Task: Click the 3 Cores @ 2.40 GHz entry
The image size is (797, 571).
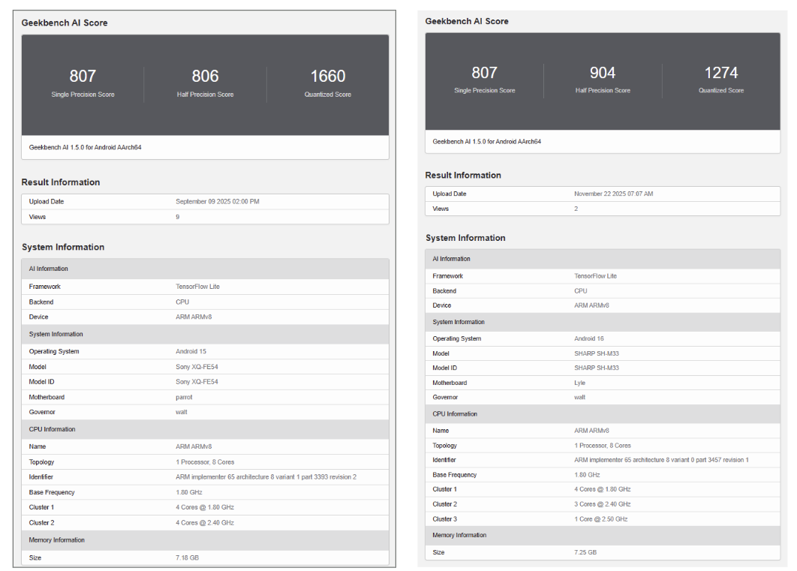Action: [x=602, y=504]
